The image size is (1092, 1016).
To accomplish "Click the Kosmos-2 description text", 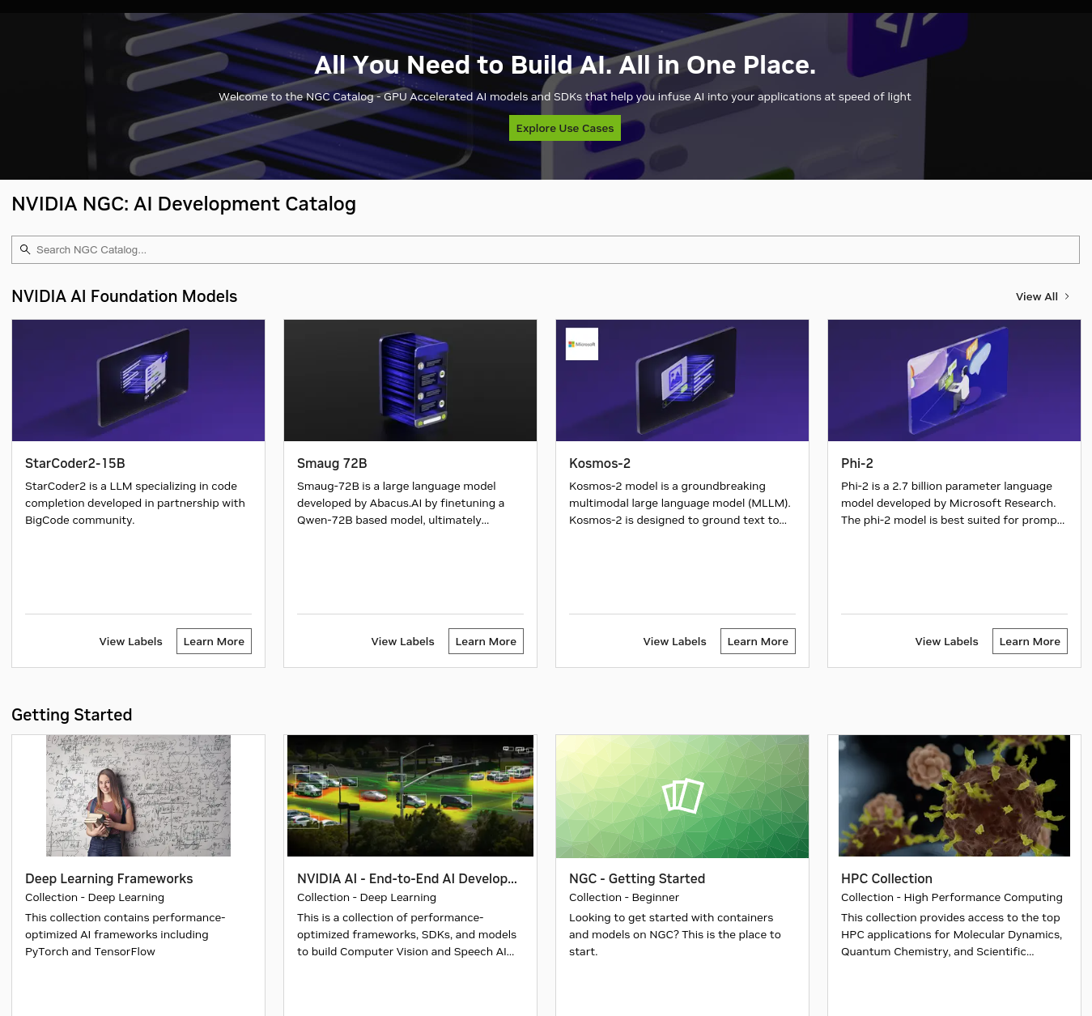I will [680, 503].
